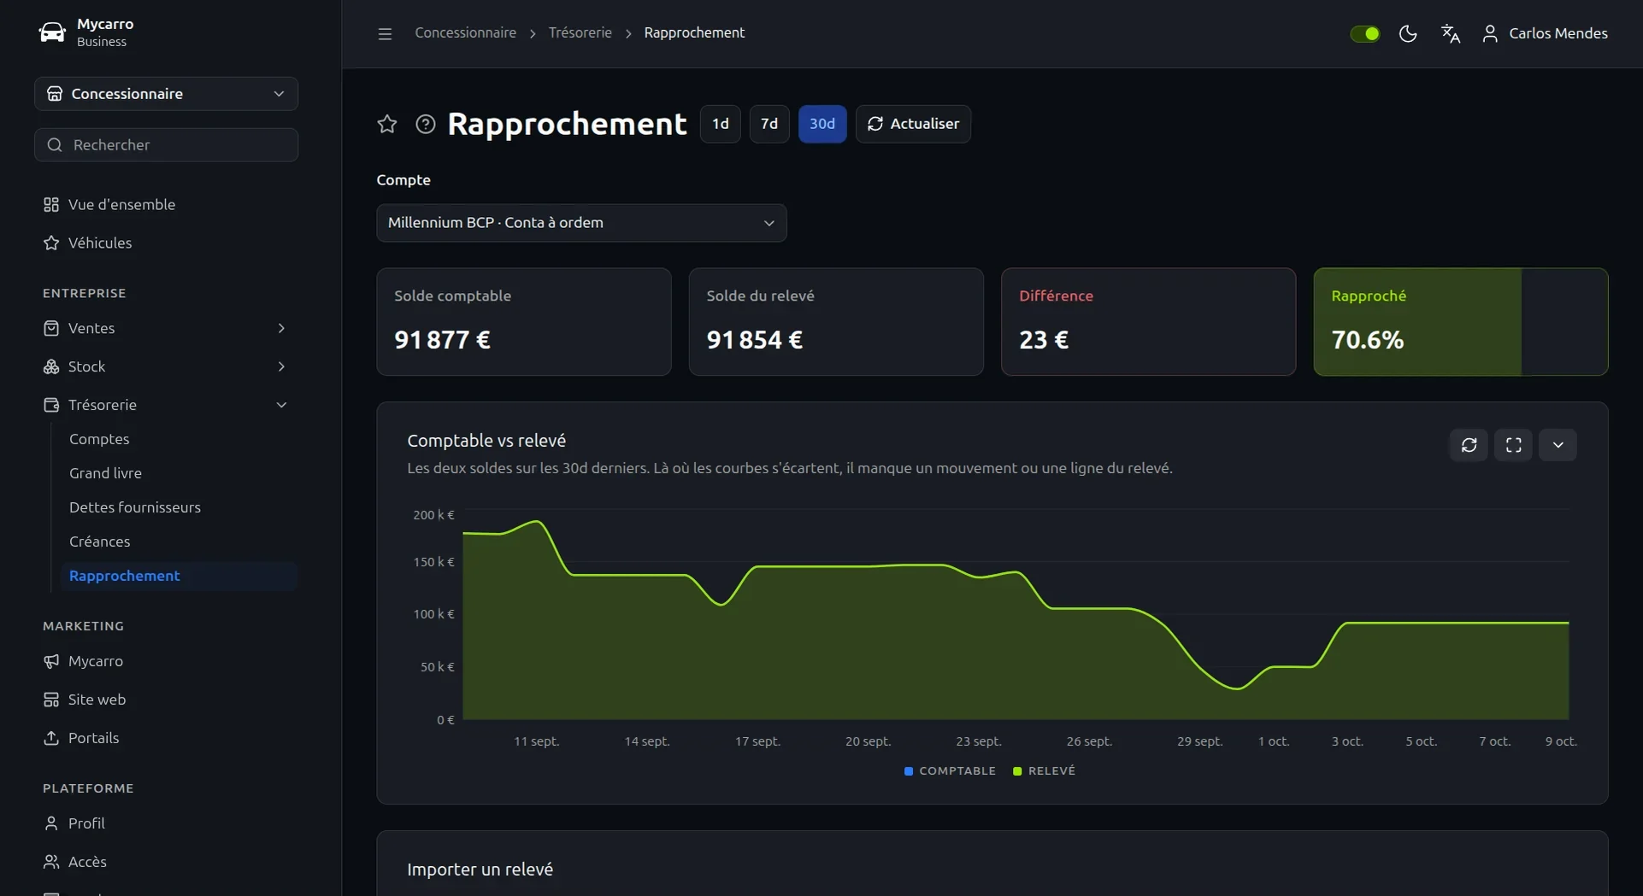Viewport: 1643px width, 896px height.
Task: Open Accès management page
Action: pyautogui.click(x=166, y=862)
